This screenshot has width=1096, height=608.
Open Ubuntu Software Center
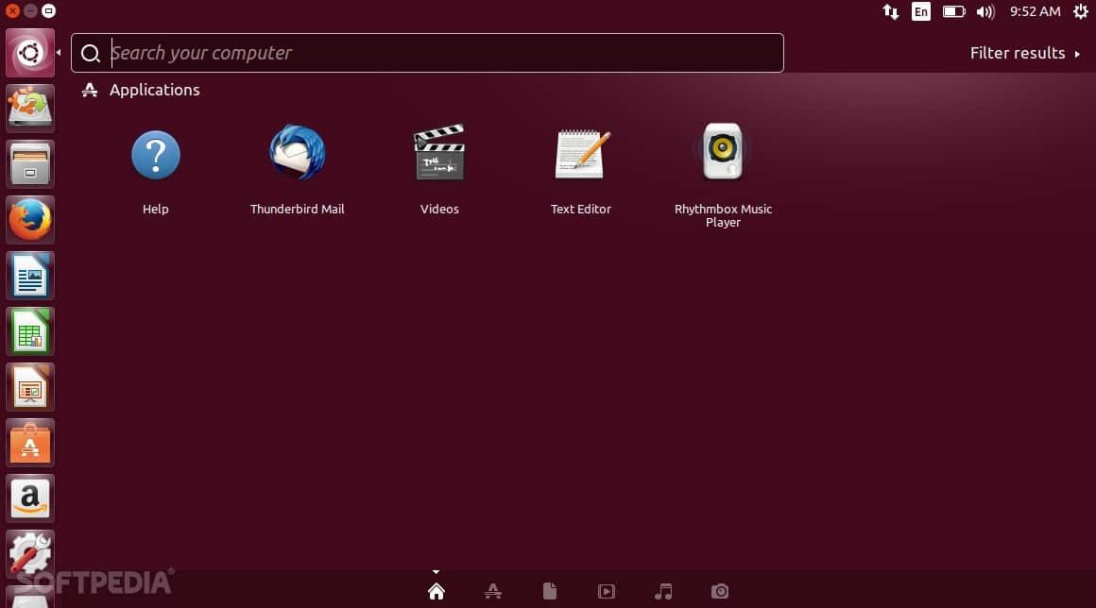(30, 443)
